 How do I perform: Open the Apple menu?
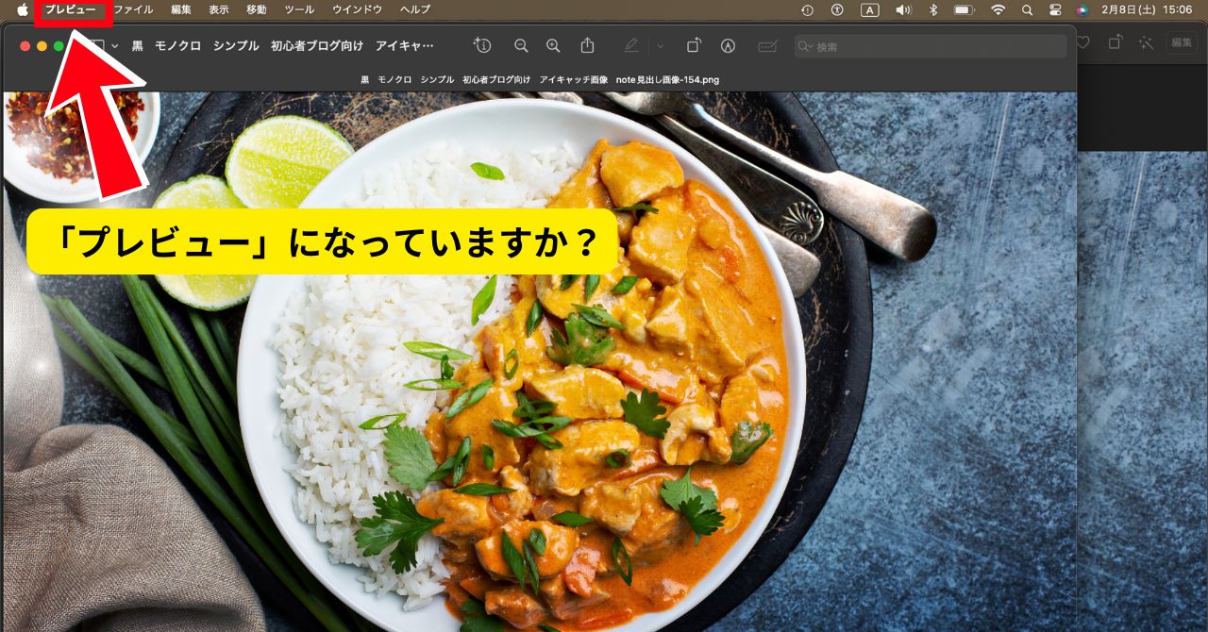[x=23, y=9]
